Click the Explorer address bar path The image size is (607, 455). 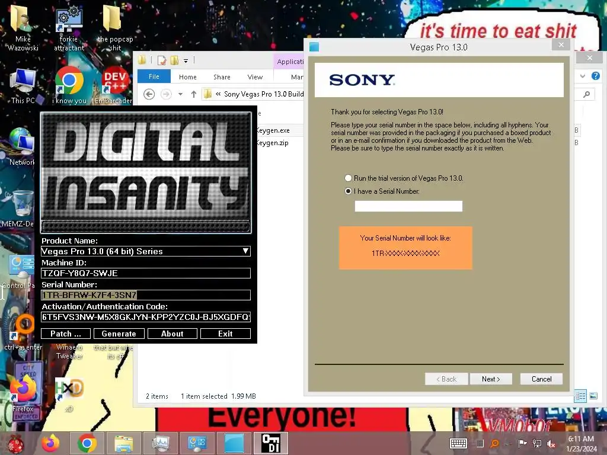253,94
